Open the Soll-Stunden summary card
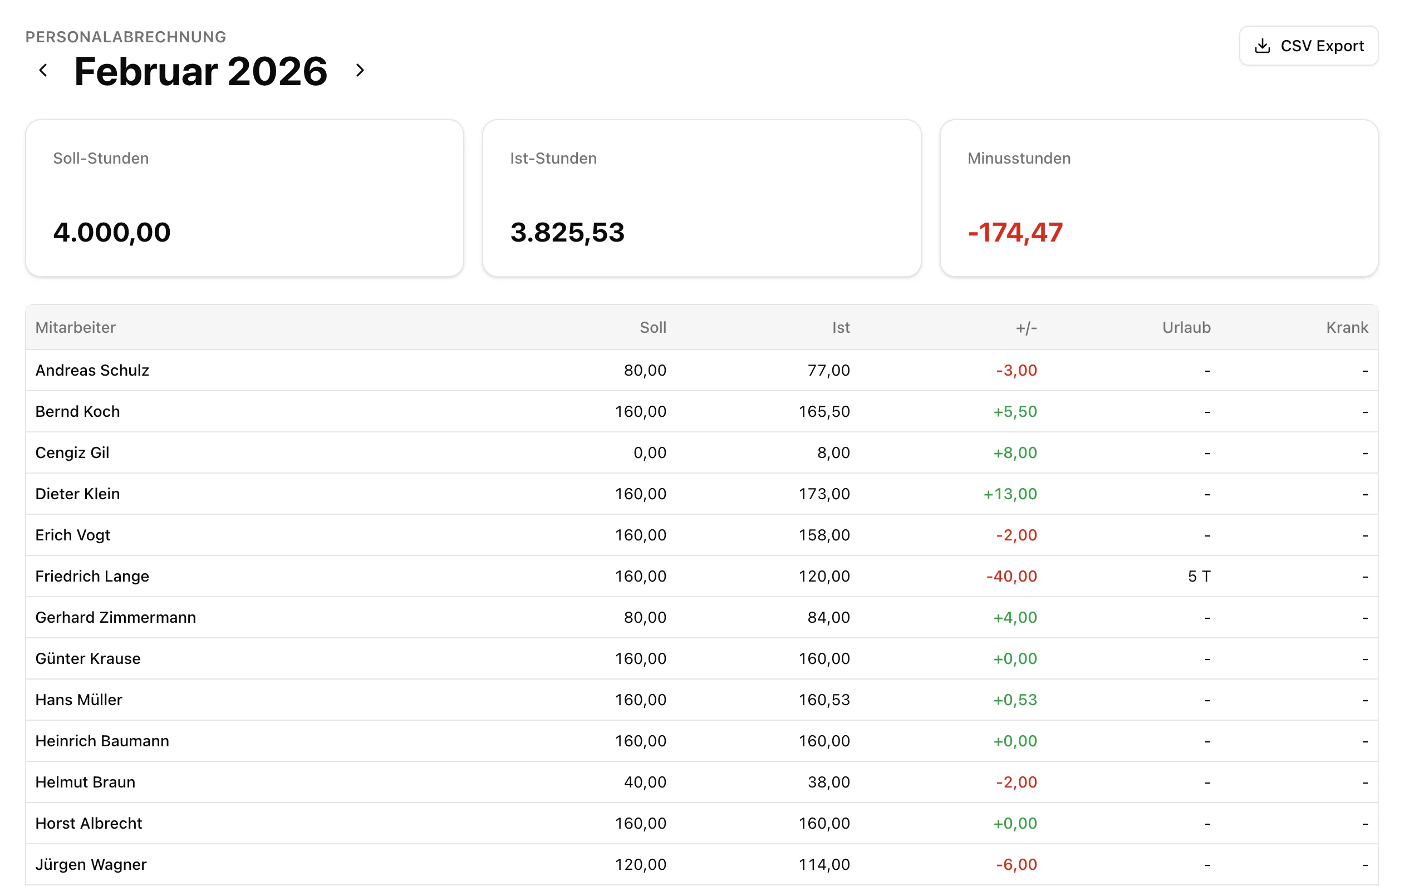Image resolution: width=1414 pixels, height=886 pixels. click(x=244, y=198)
